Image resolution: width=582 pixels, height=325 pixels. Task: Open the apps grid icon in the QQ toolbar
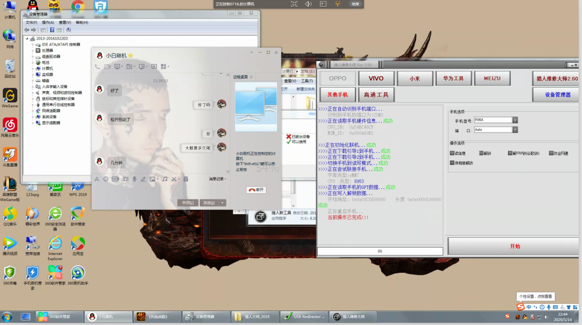pyautogui.click(x=164, y=67)
